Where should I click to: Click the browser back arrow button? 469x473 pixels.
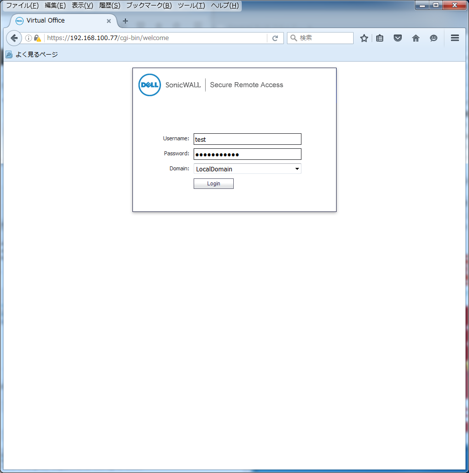[14, 38]
